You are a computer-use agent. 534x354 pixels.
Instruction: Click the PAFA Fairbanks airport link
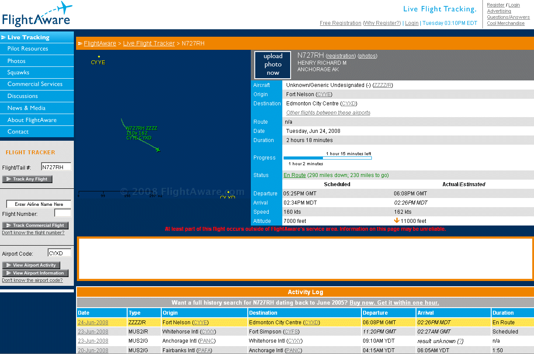click(x=205, y=351)
